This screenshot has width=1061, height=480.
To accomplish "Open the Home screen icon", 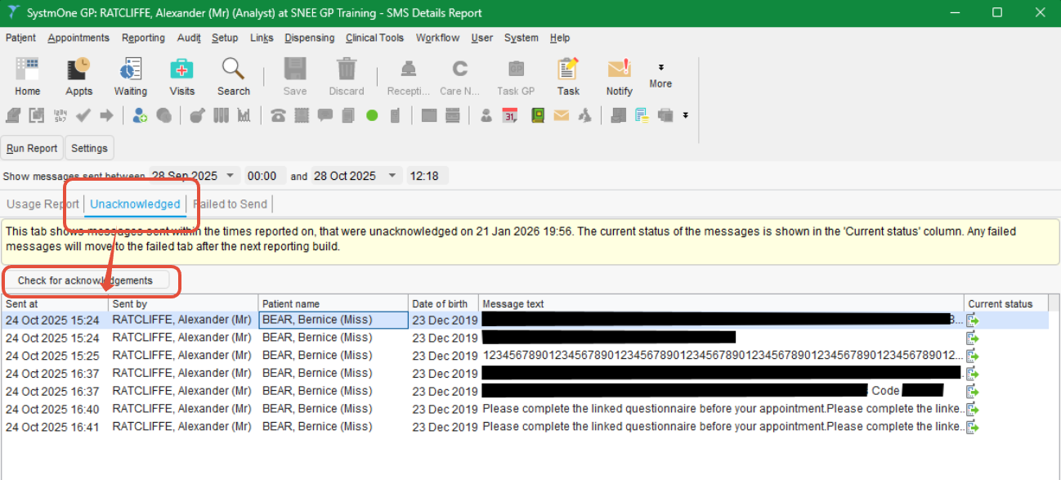I will pyautogui.click(x=27, y=75).
